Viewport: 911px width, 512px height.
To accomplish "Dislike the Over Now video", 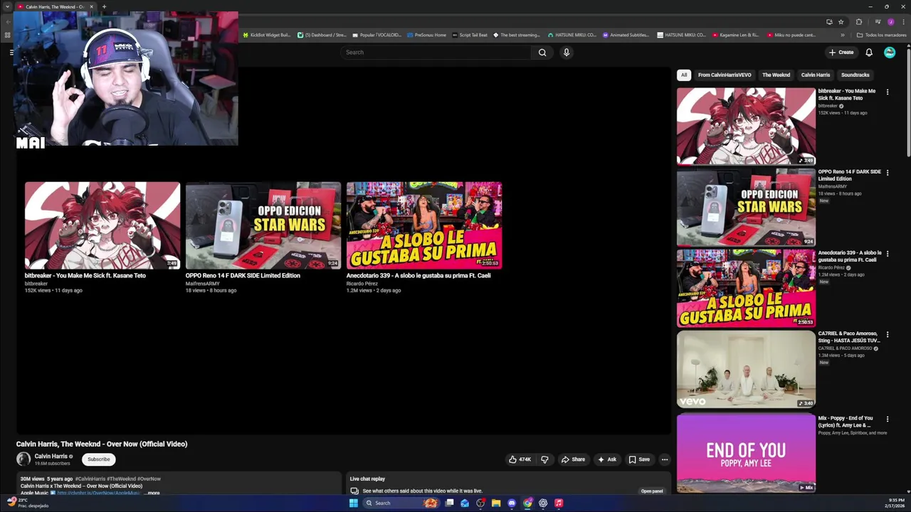I will pos(544,459).
